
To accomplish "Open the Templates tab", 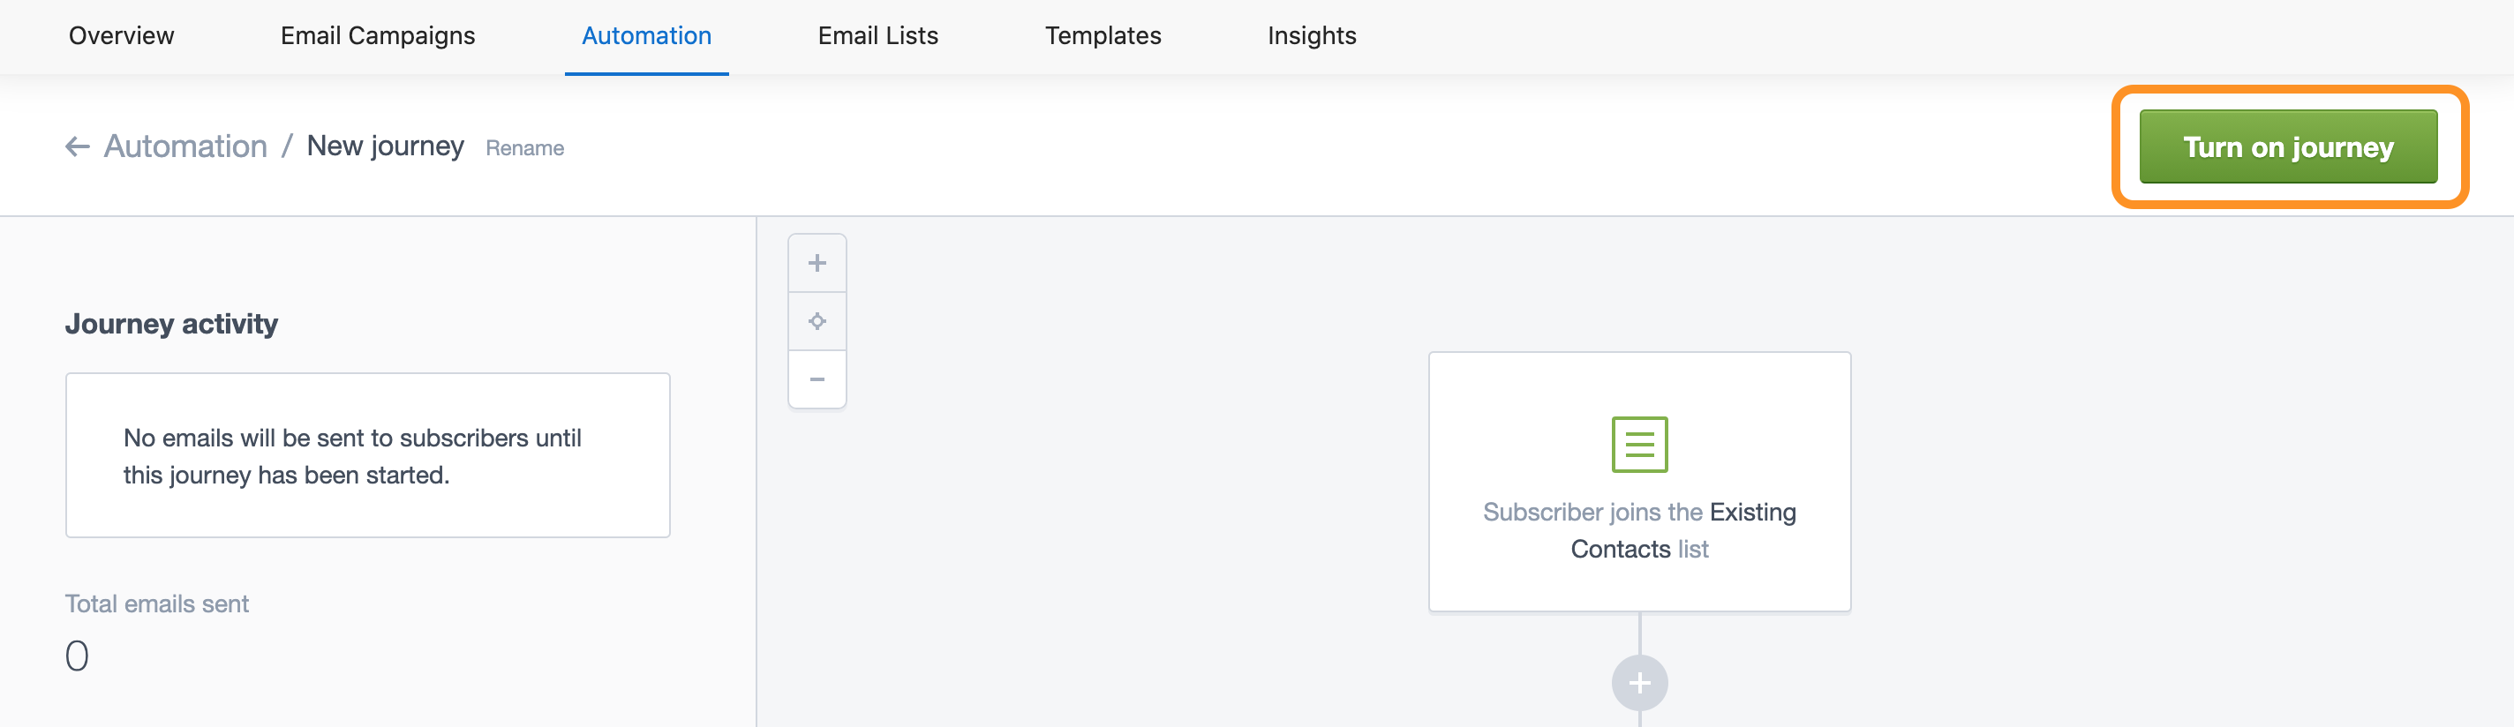I will coord(1103,36).
